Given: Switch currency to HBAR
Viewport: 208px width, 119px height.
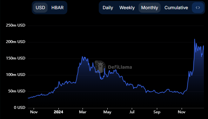Looking at the screenshot, I should coord(57,8).
